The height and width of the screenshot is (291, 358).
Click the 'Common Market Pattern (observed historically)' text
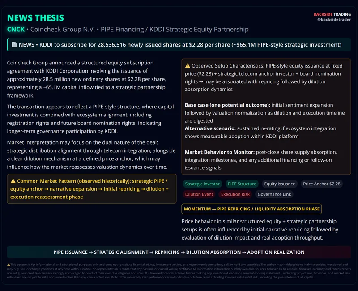pos(73,181)
